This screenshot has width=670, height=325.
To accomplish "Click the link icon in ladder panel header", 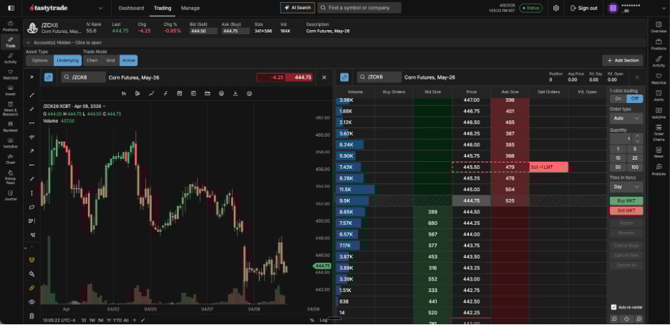I will (x=344, y=77).
